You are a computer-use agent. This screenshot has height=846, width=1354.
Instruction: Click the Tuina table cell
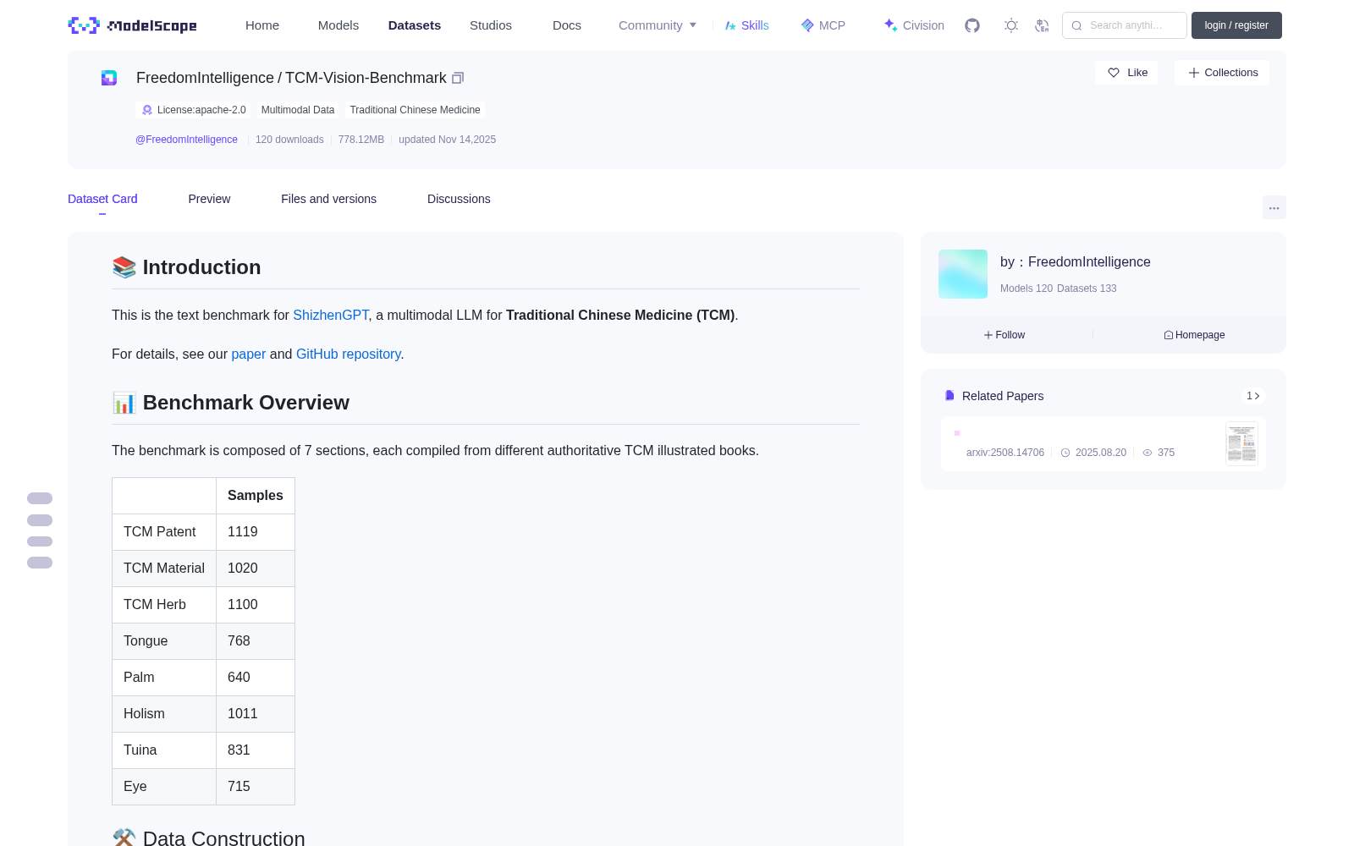[x=164, y=750]
